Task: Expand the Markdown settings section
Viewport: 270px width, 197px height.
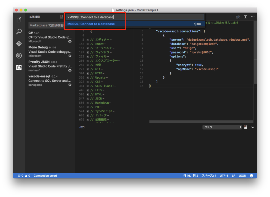Action: [x=88, y=103]
